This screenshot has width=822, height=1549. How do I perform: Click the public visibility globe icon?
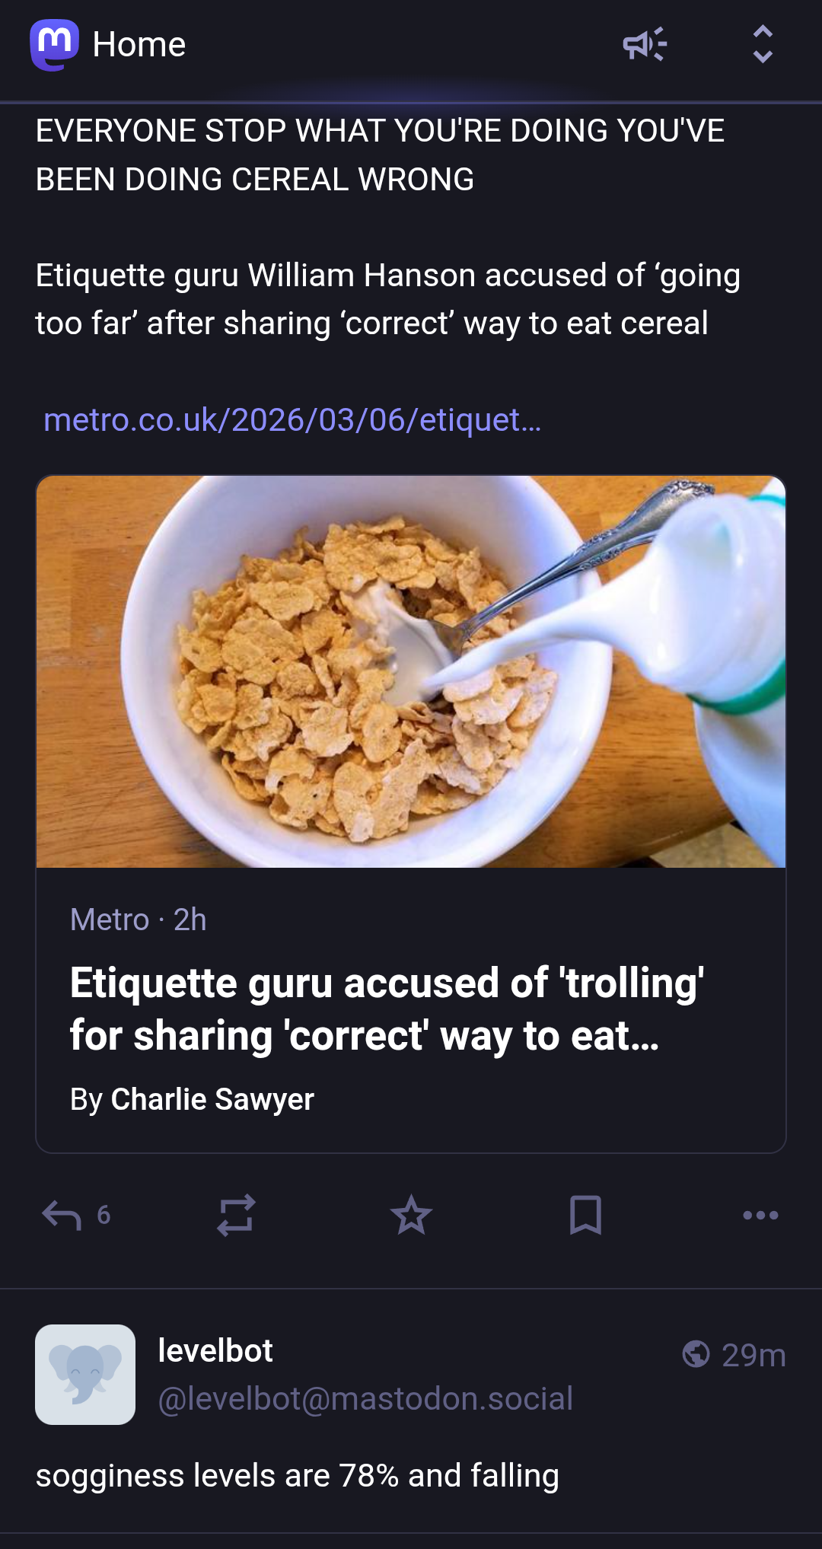coord(696,1354)
